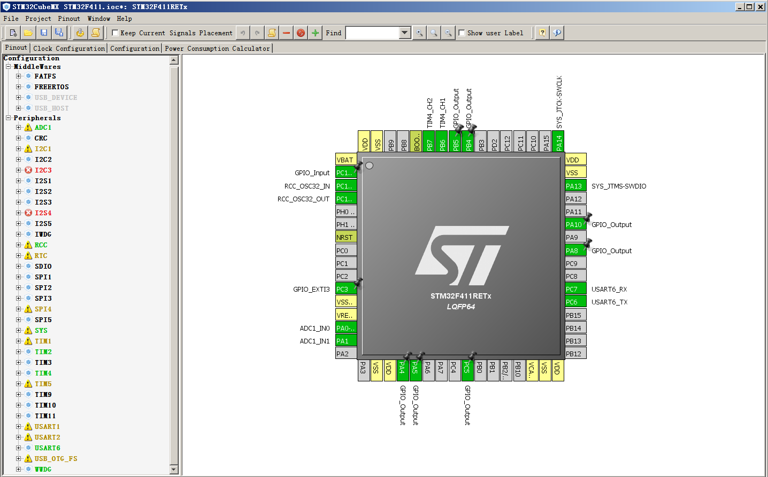Image resolution: width=768 pixels, height=477 pixels.
Task: Click the Collapse All minus icon
Action: click(287, 33)
